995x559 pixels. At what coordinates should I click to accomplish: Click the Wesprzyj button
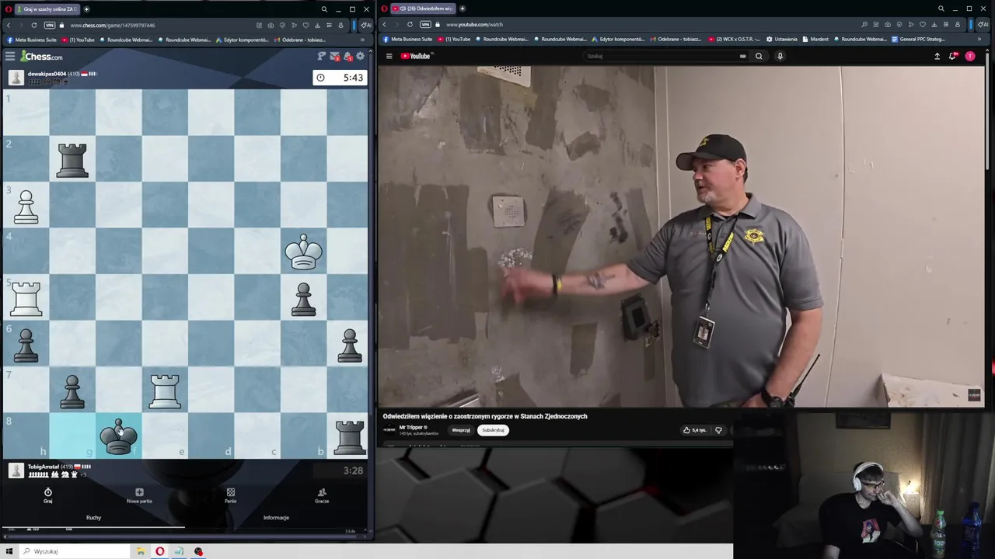click(461, 430)
